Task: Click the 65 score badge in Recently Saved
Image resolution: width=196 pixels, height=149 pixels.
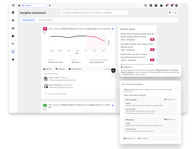Action: coord(152,49)
